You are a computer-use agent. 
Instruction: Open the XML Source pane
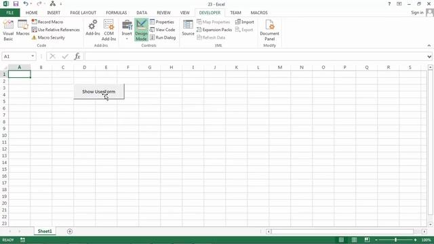188,28
